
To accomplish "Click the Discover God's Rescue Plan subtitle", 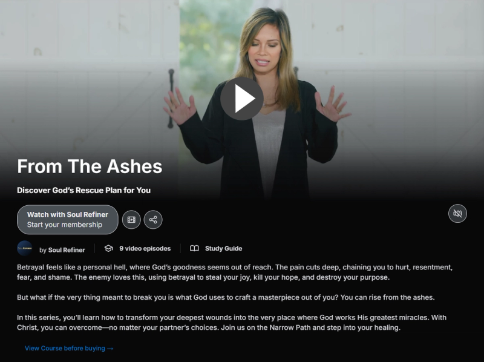I will click(x=83, y=190).
